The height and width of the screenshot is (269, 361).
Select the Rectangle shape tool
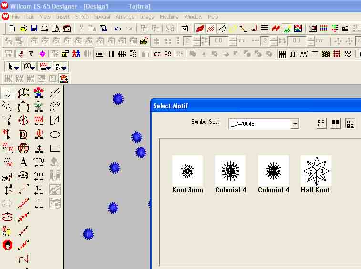[55, 148]
